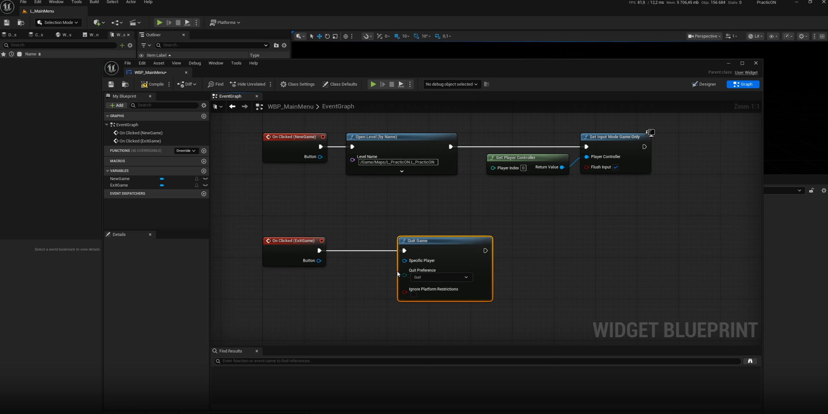Switch to the EventGraph tab
Viewport: 828px width, 414px height.
(230, 96)
